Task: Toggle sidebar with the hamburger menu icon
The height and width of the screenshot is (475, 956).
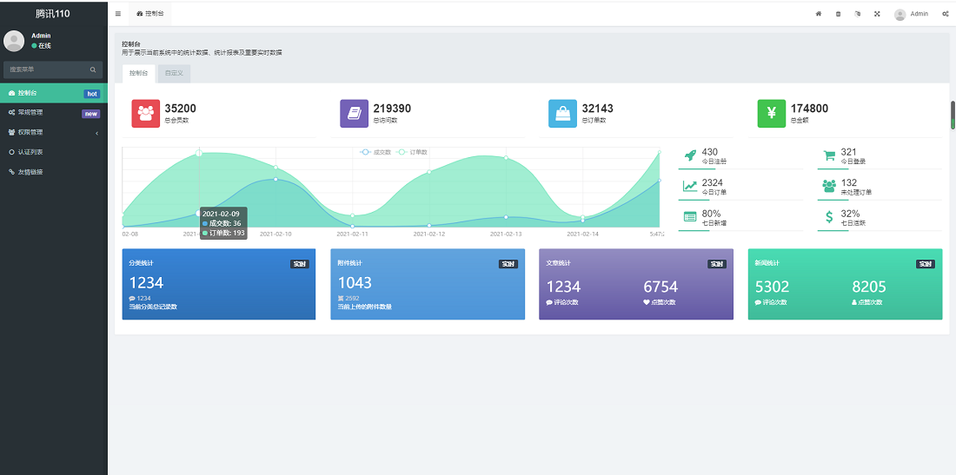Action: [x=118, y=14]
